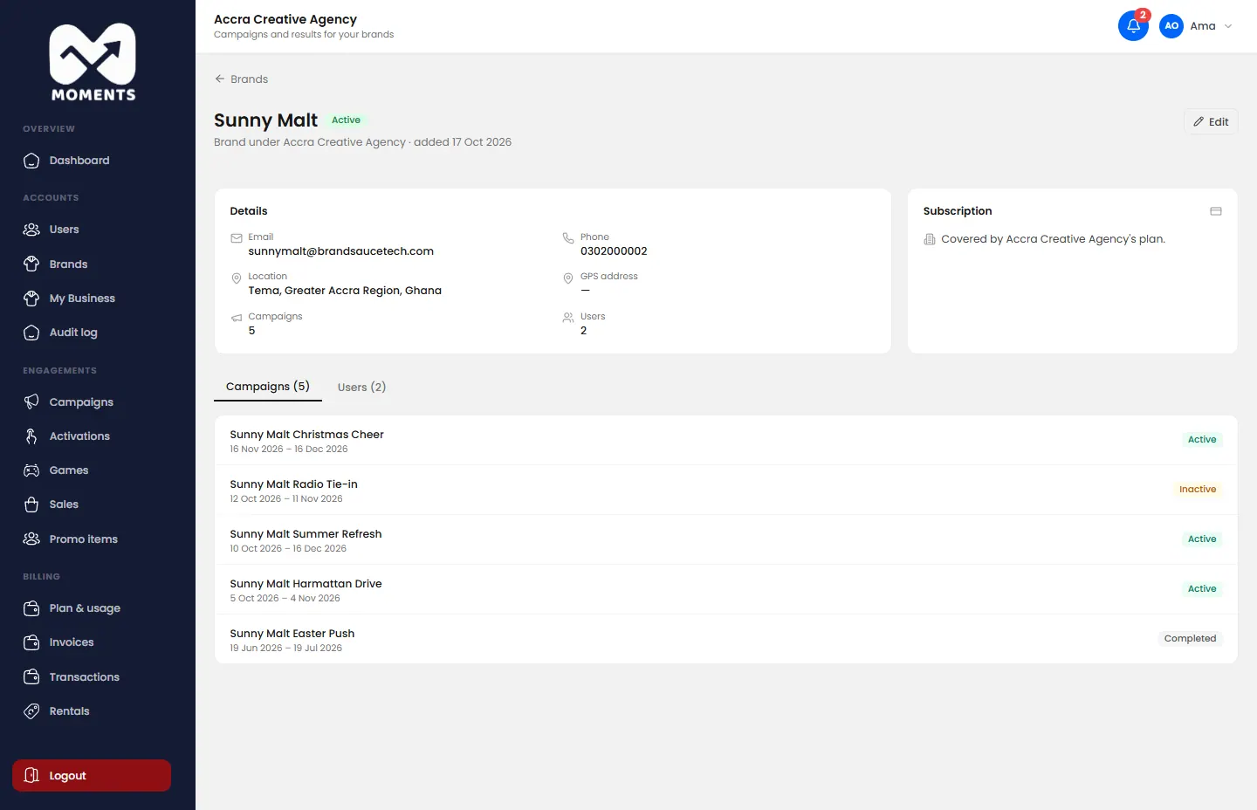Edit the Sunny Malt brand
Image resolution: width=1257 pixels, height=810 pixels.
tap(1211, 121)
